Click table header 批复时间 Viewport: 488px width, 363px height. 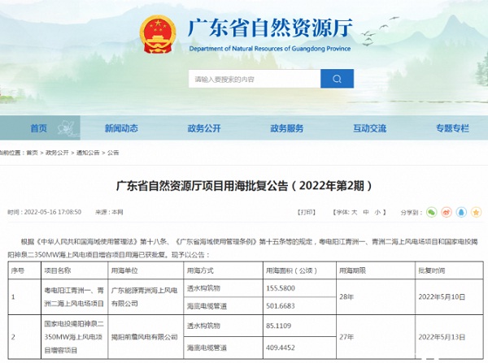click(432, 270)
